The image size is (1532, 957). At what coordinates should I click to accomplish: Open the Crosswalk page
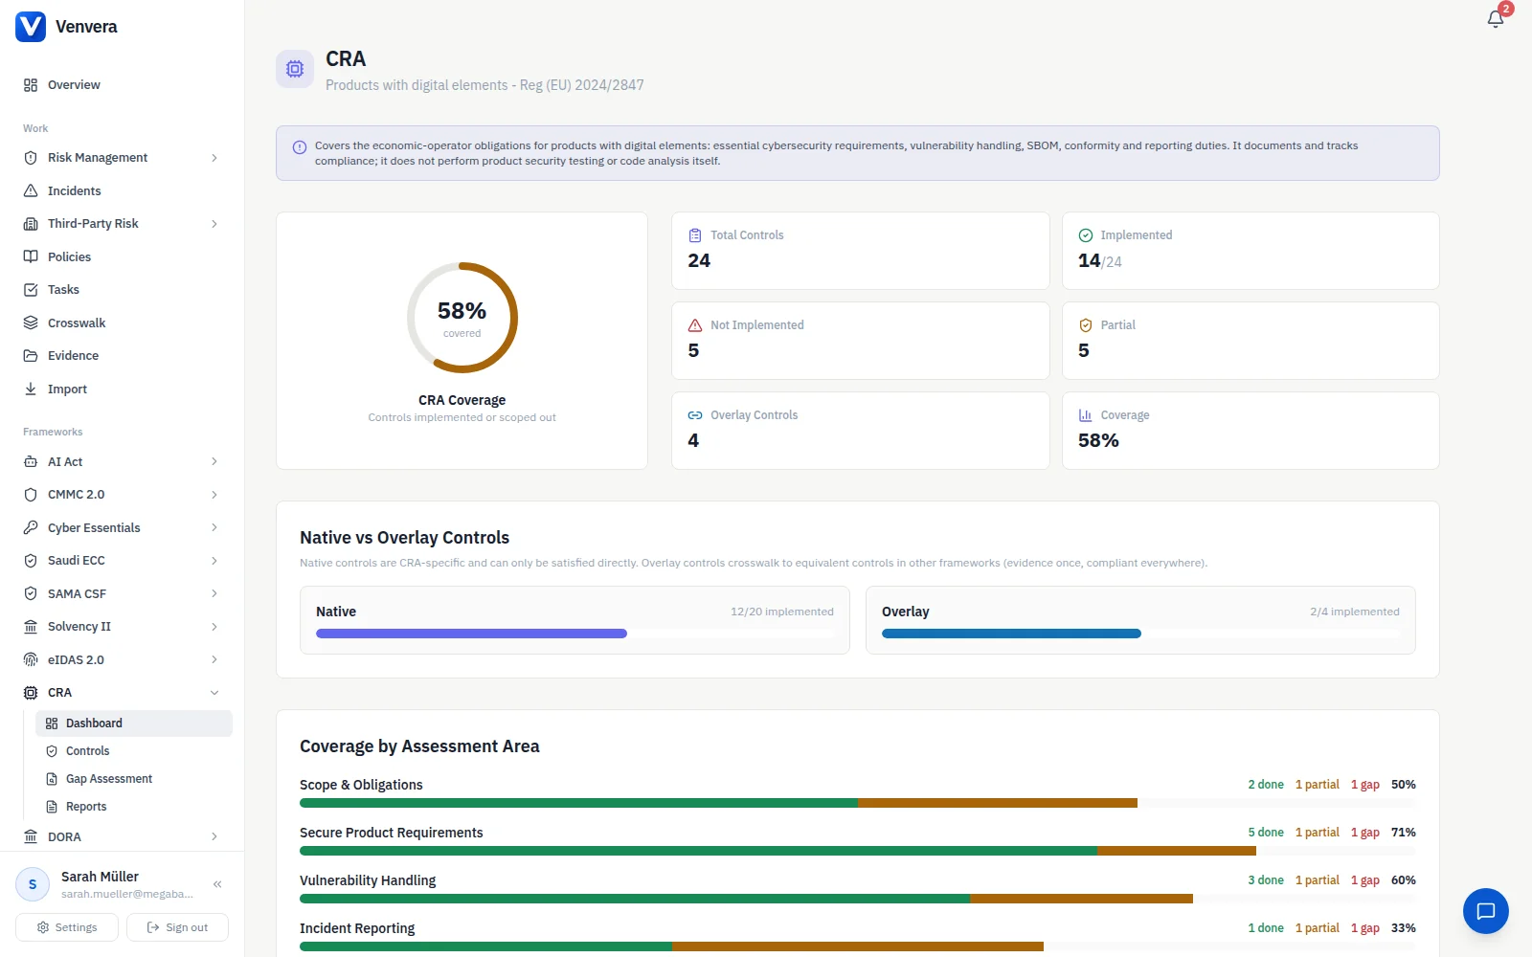(x=122, y=323)
